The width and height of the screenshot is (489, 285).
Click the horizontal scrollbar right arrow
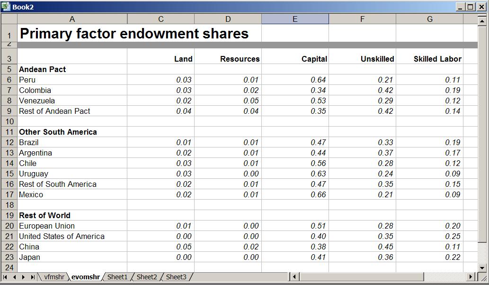click(471, 277)
